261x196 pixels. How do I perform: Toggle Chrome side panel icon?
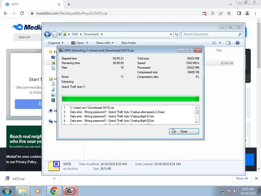tap(239, 13)
